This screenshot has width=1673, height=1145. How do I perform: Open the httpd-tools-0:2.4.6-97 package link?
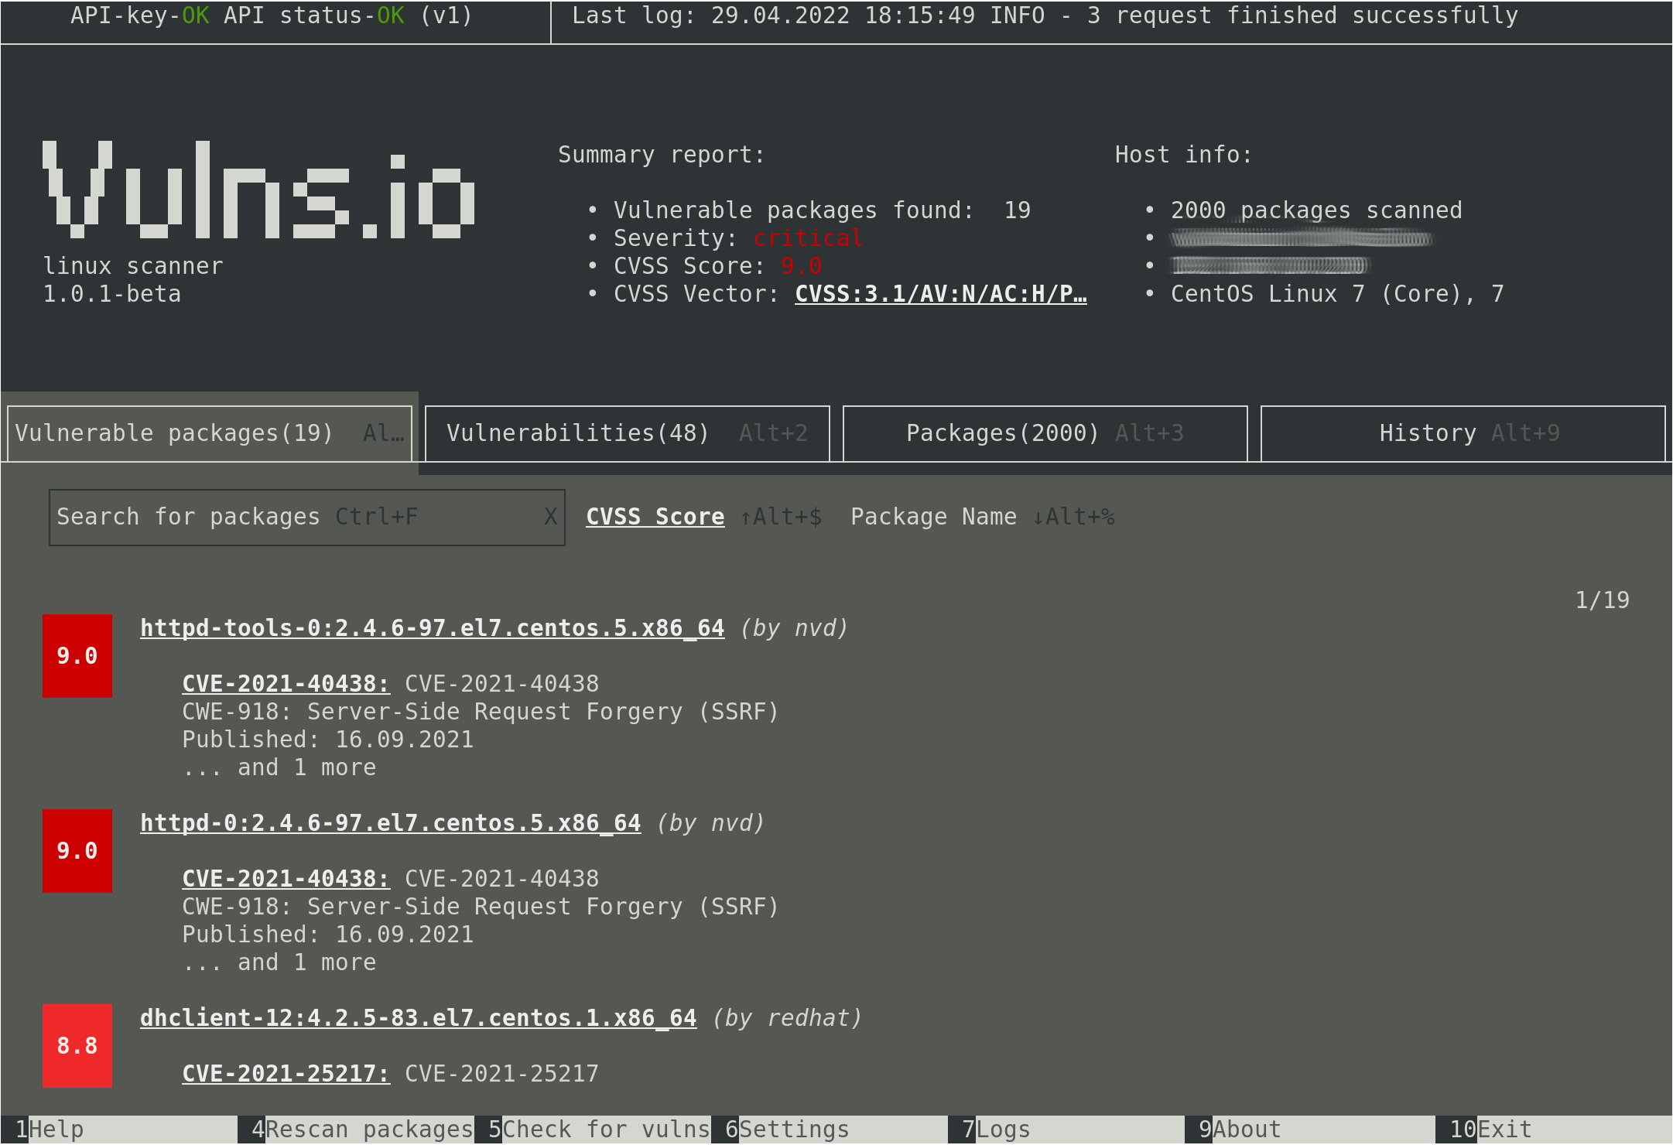click(x=433, y=628)
